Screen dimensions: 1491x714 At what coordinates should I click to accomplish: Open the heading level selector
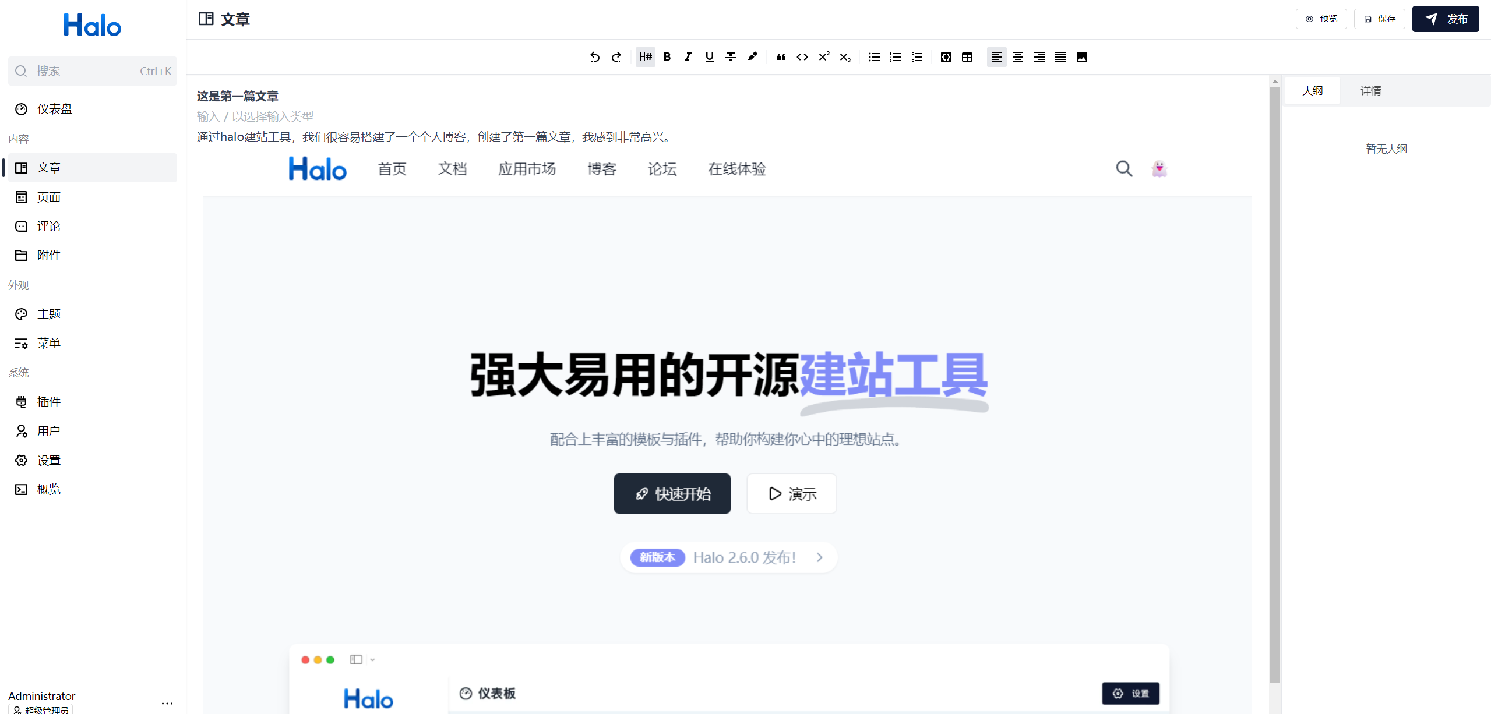[x=645, y=57]
